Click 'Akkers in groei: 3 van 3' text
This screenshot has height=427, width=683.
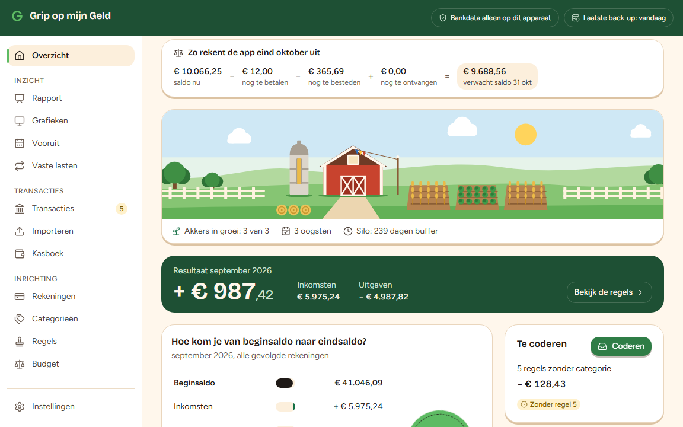click(226, 231)
